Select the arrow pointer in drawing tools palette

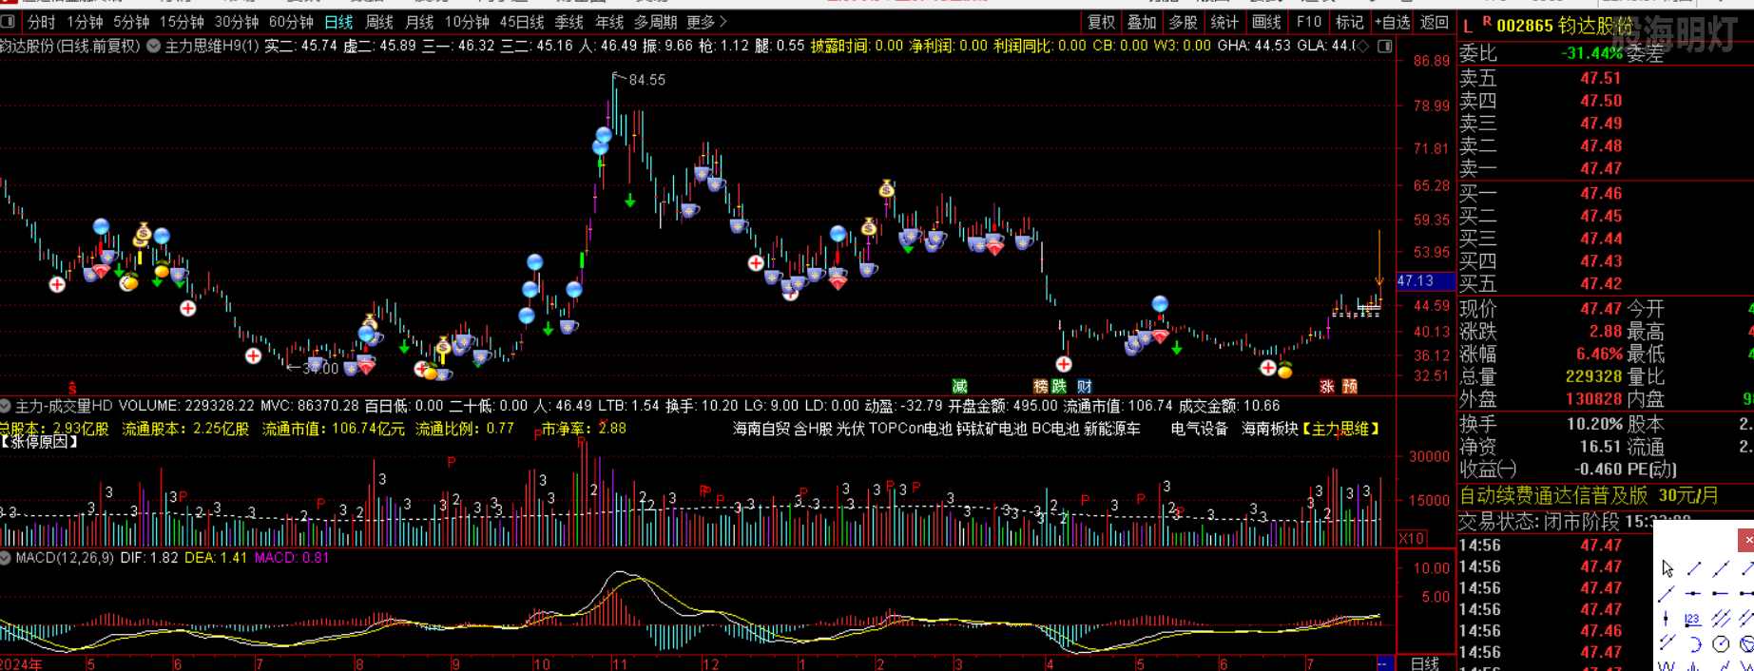pyautogui.click(x=1667, y=568)
